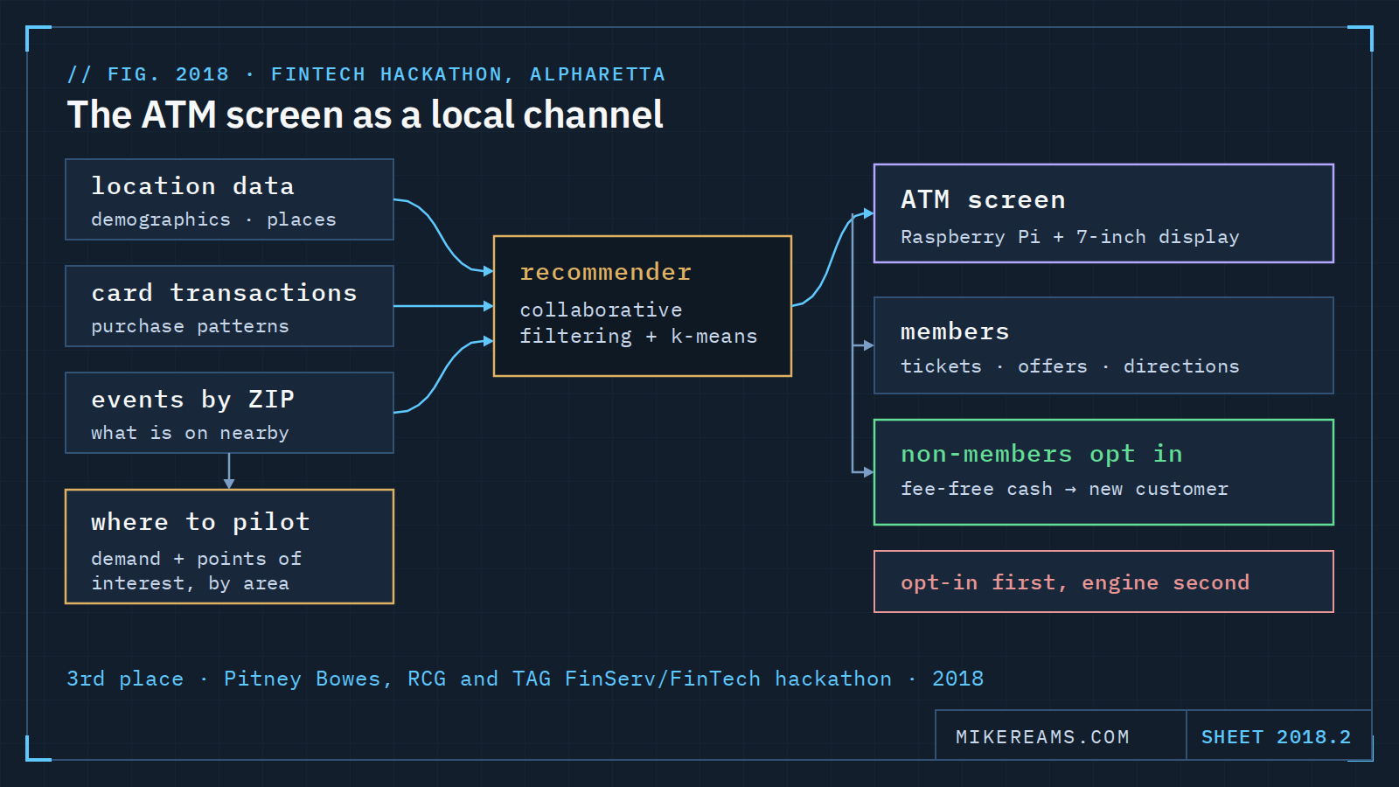The width and height of the screenshot is (1399, 787).
Task: Select the 'purchase patterns' subtitle
Action: (x=190, y=326)
